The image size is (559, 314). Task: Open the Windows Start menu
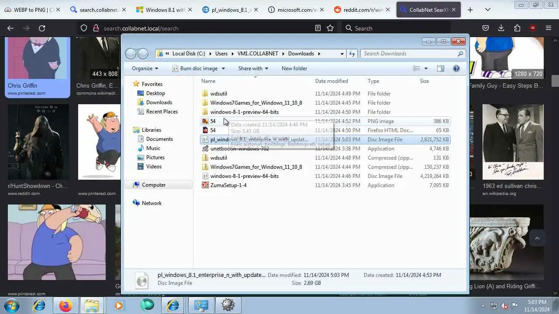12,305
